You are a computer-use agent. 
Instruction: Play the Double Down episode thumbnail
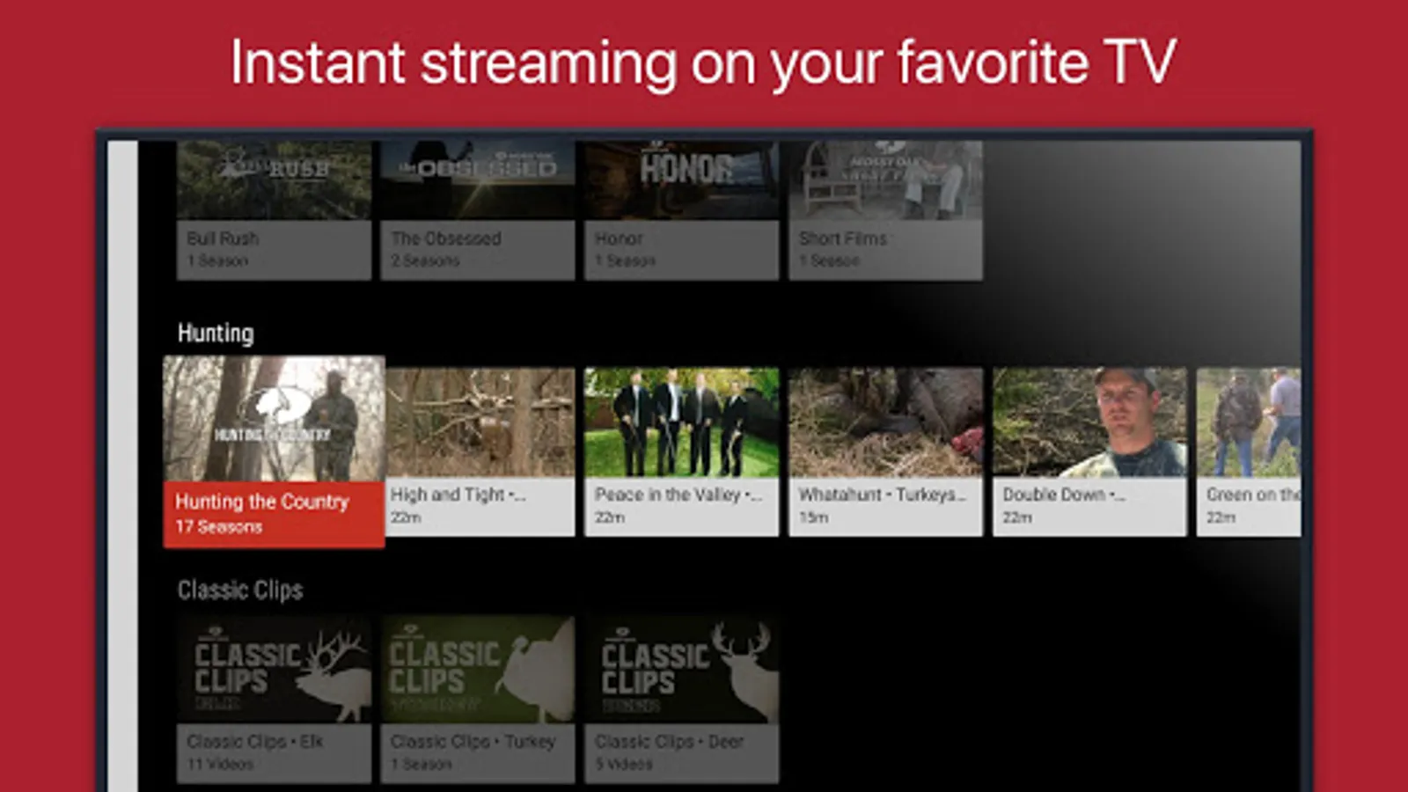[1090, 422]
